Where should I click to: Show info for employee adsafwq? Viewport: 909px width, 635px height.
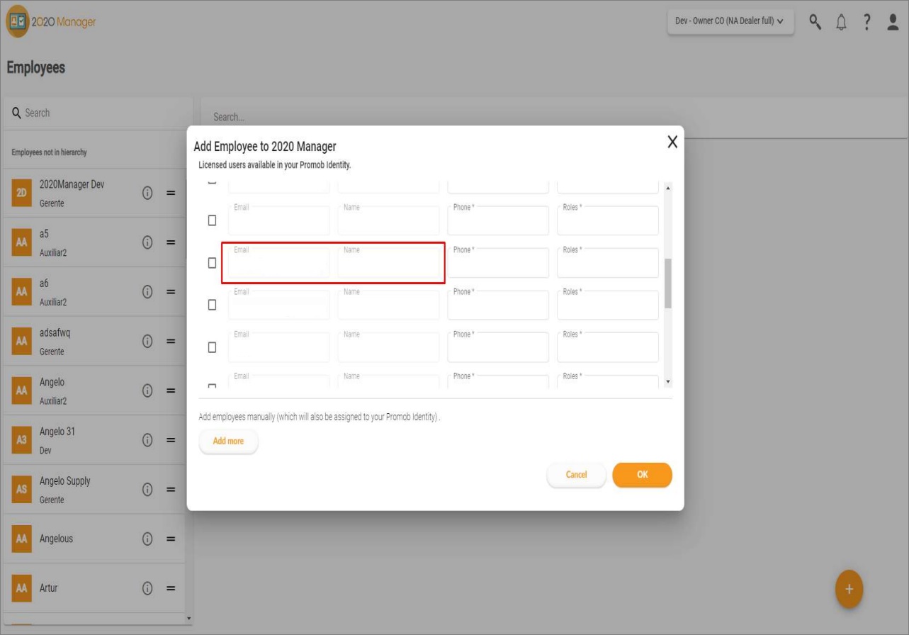148,341
